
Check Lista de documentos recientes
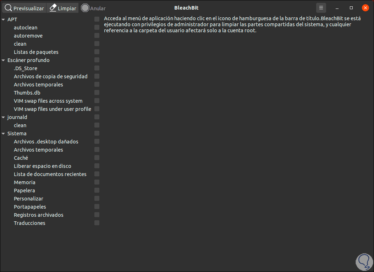click(97, 174)
